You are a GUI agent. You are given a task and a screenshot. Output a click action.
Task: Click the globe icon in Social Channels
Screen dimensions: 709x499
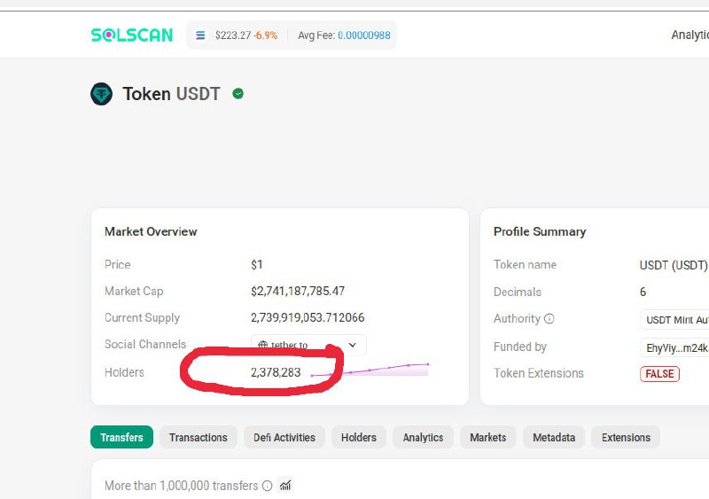pos(262,346)
